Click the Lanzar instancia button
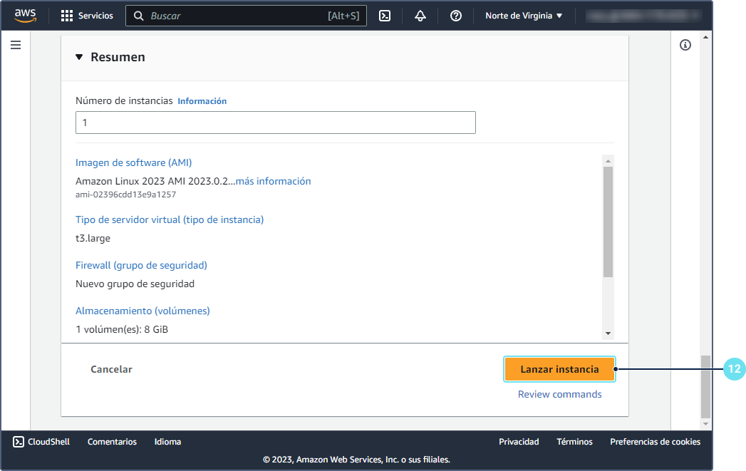746x471 pixels. pos(559,369)
